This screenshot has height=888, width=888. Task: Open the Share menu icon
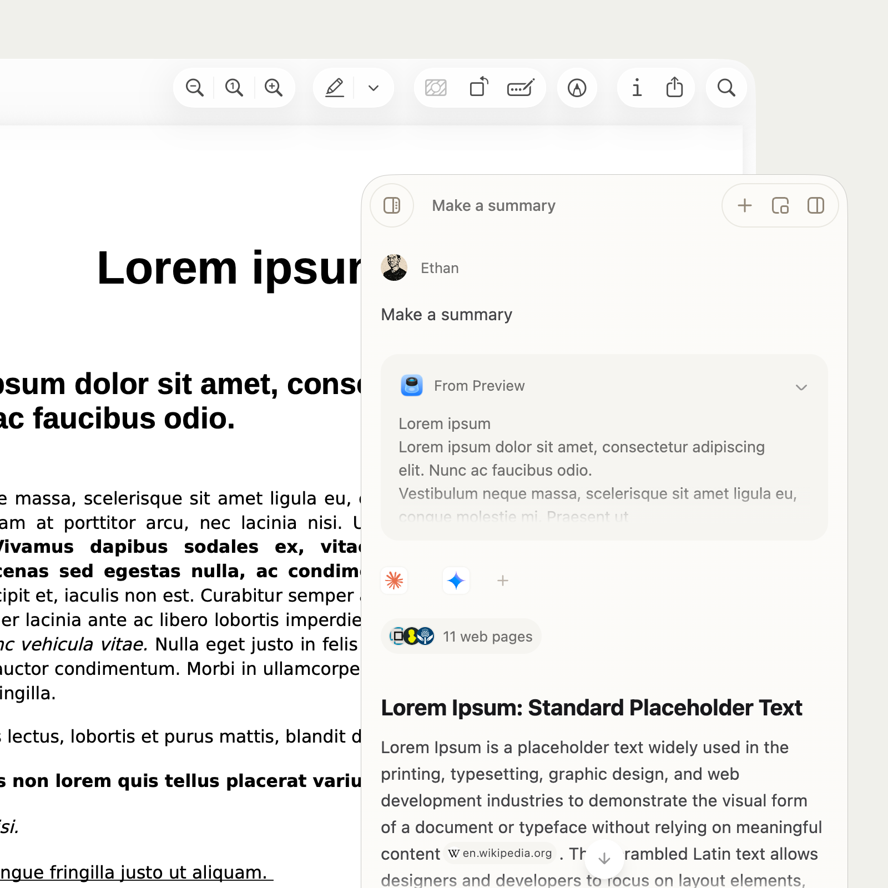tap(674, 87)
